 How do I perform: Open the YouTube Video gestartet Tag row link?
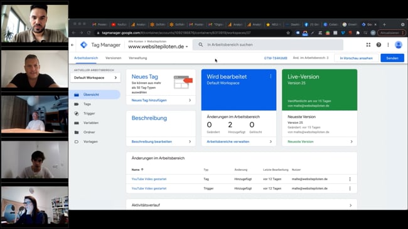149,179
